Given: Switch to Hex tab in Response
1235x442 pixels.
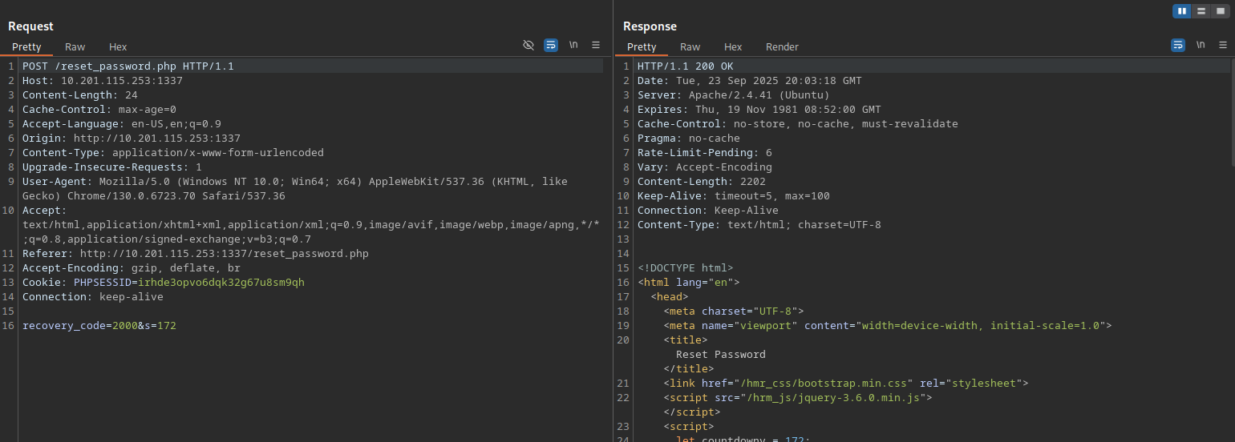Looking at the screenshot, I should 733,47.
